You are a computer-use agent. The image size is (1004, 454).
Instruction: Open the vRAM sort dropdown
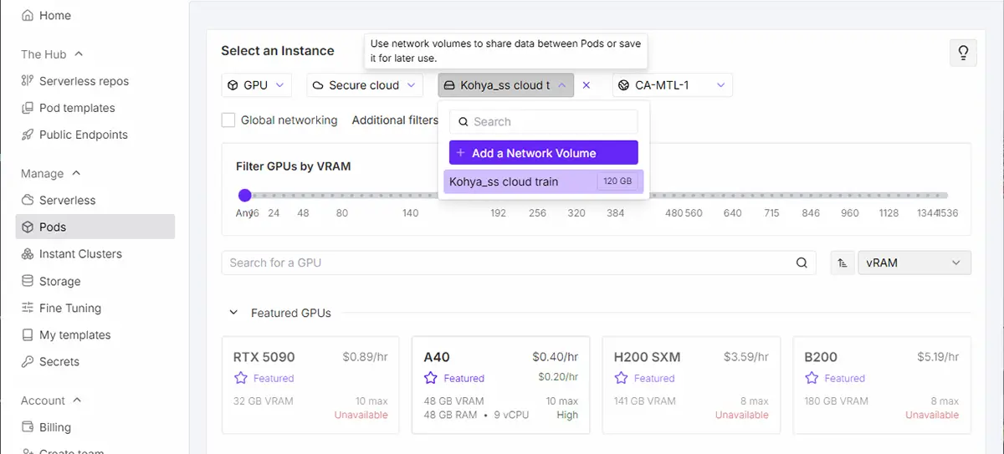point(914,263)
